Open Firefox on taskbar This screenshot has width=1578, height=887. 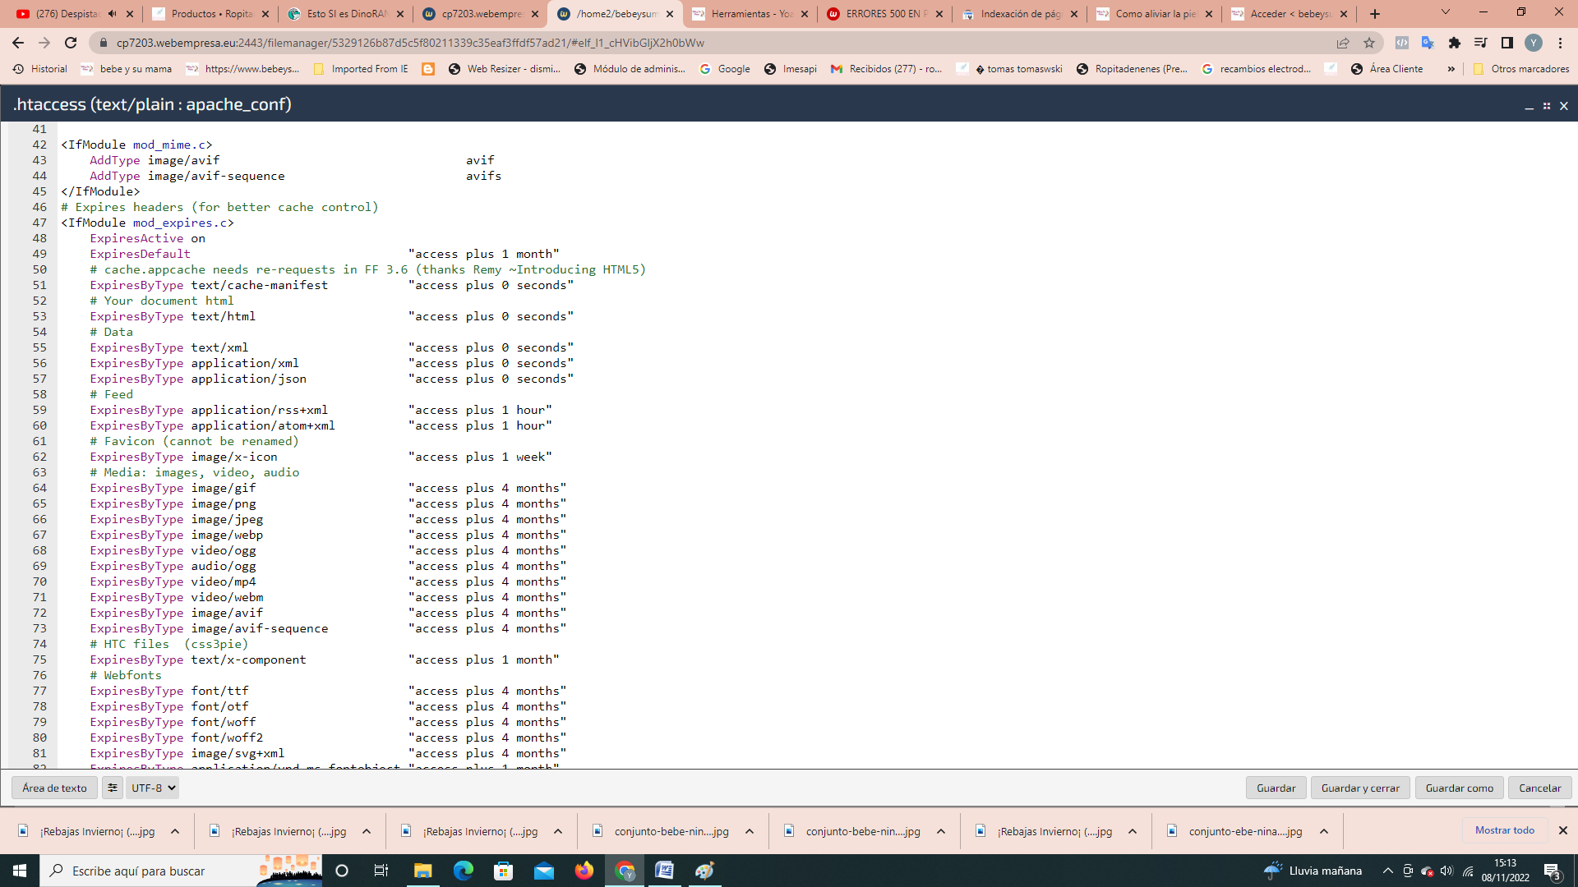[x=584, y=871]
